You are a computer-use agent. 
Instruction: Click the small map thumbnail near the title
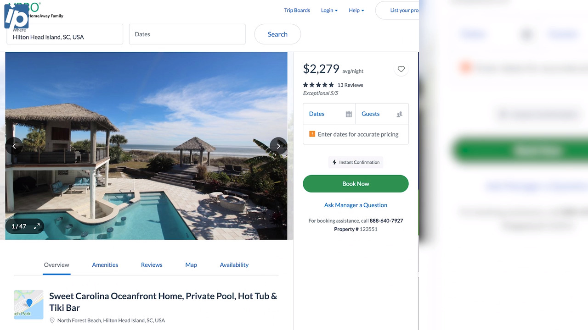pos(28,304)
